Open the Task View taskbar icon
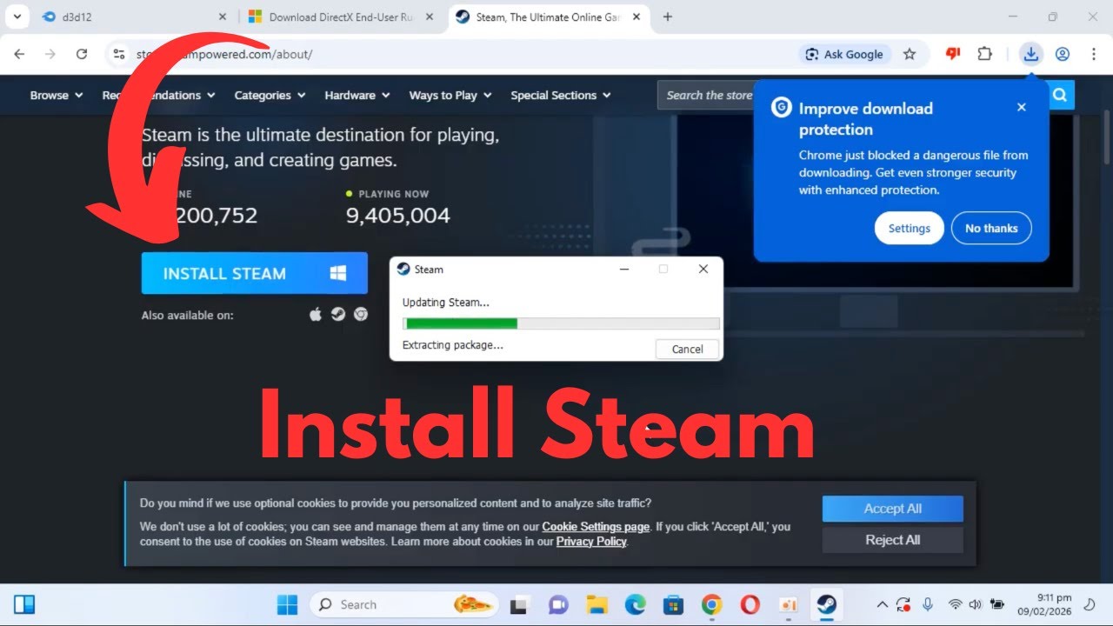Viewport: 1113px width, 626px height. [x=519, y=604]
